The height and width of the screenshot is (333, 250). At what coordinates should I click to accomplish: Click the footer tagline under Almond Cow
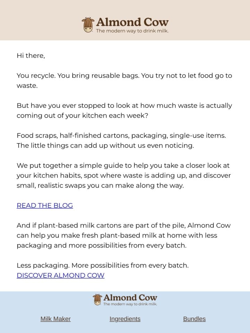[x=130, y=304]
